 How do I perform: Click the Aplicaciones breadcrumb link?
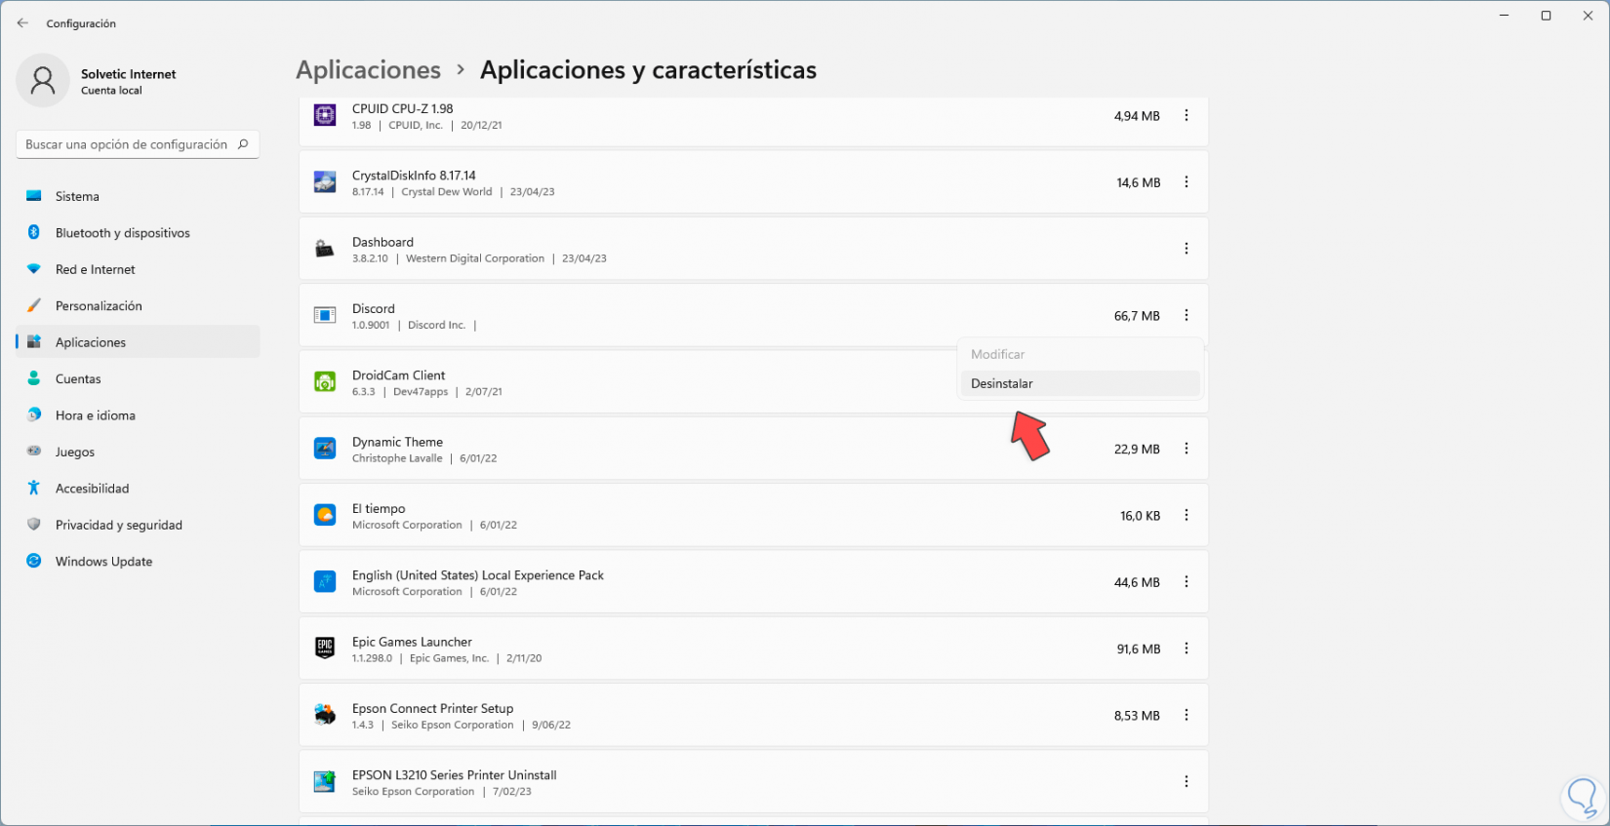(x=368, y=70)
